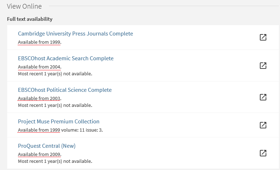Open external link icon for EBSCOhost Academic Search
Viewport: 280px width, 170px height.
pos(263,66)
